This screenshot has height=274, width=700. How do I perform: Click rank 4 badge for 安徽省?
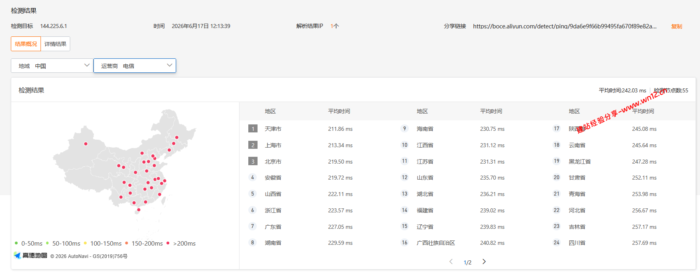(x=252, y=177)
